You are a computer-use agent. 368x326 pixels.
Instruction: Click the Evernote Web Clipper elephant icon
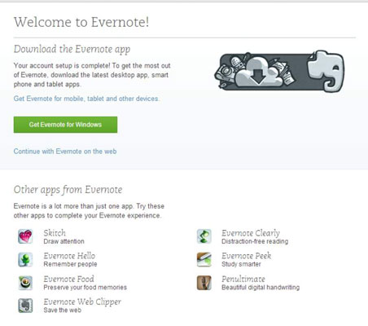click(x=25, y=306)
